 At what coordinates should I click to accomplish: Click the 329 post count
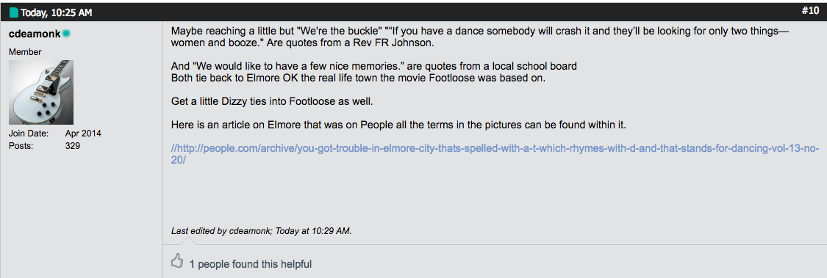(73, 145)
